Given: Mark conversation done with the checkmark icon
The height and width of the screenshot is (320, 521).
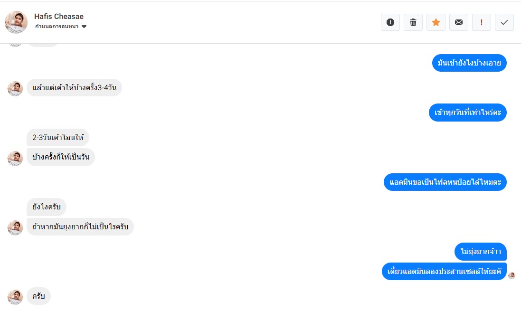Looking at the screenshot, I should (x=504, y=22).
